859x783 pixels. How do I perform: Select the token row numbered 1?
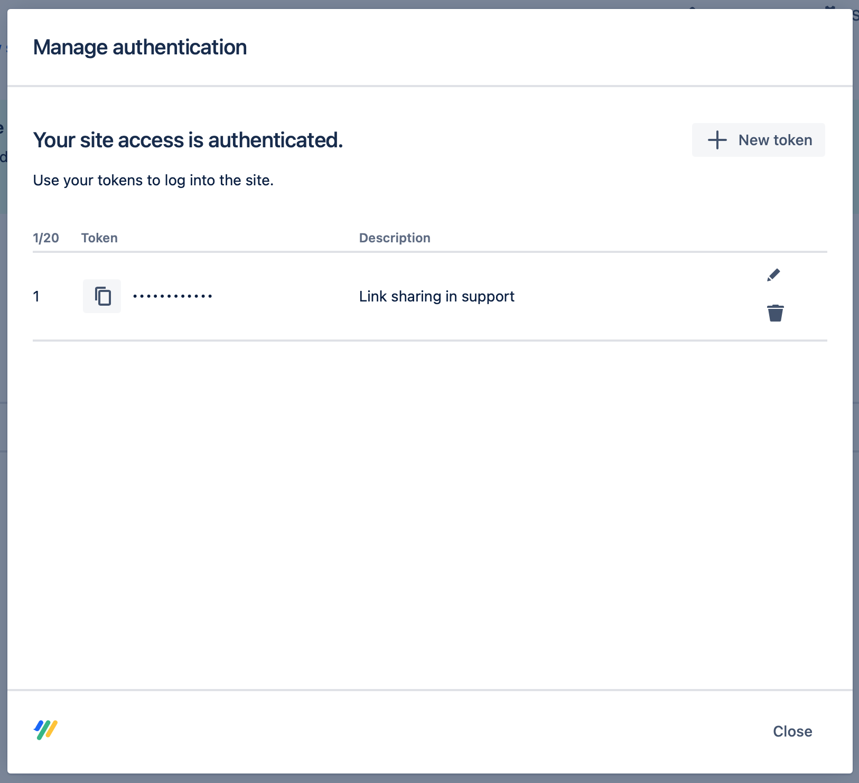tap(36, 296)
